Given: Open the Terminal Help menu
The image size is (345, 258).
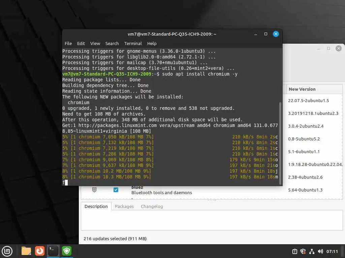Looking at the screenshot, I should coord(152,43).
